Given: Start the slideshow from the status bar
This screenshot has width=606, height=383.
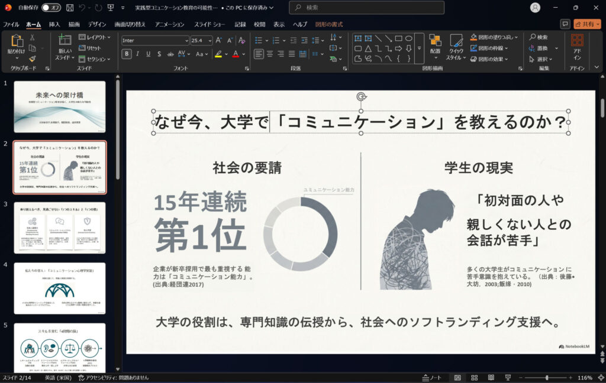Looking at the screenshot, I should pyautogui.click(x=508, y=377).
